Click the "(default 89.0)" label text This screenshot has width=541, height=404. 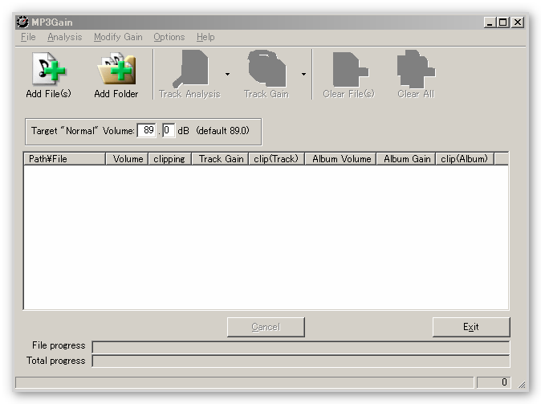click(222, 131)
